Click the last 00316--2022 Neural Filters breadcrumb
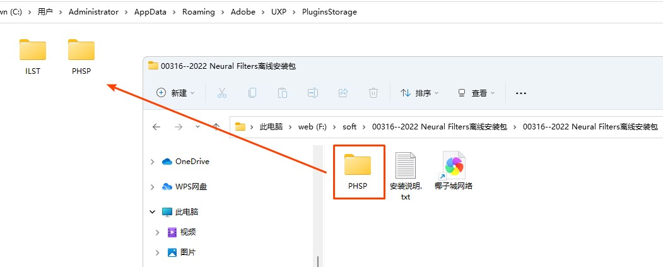 [590, 126]
